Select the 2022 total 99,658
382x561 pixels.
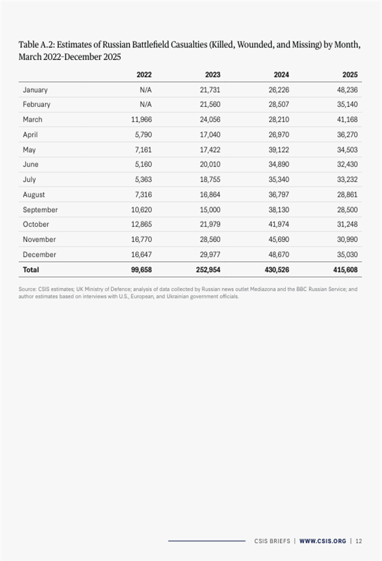(140, 269)
